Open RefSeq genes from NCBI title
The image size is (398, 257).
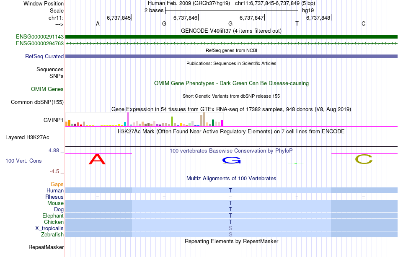231,51
